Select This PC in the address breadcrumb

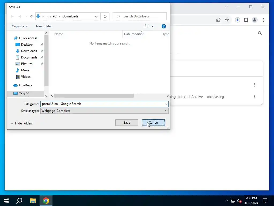[51, 16]
